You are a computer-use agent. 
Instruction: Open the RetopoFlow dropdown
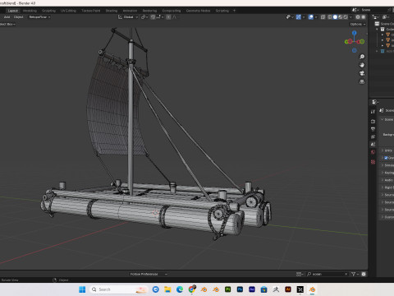click(39, 17)
